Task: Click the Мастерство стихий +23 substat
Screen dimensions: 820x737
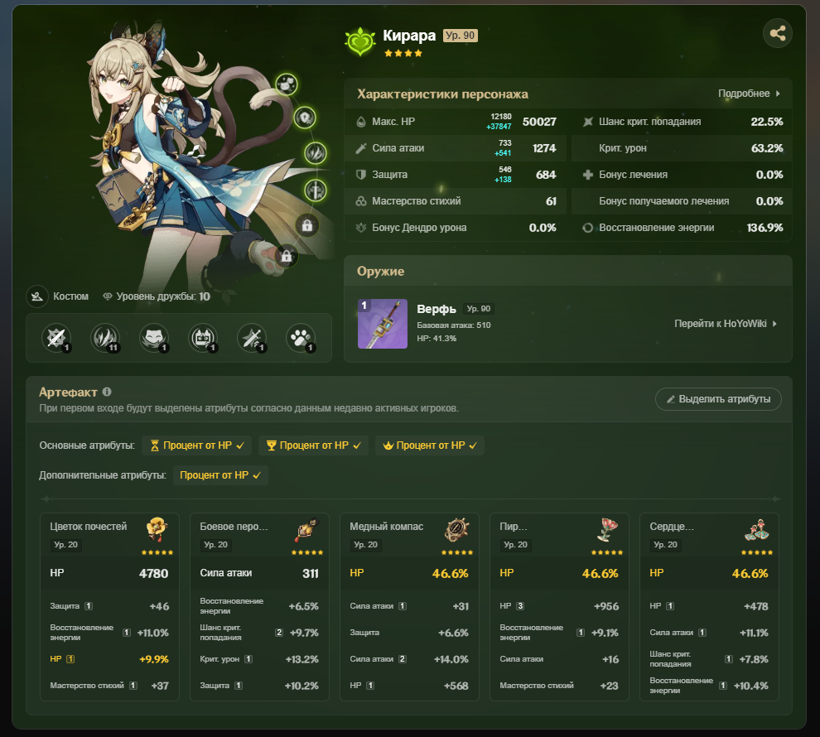Action: [x=559, y=686]
